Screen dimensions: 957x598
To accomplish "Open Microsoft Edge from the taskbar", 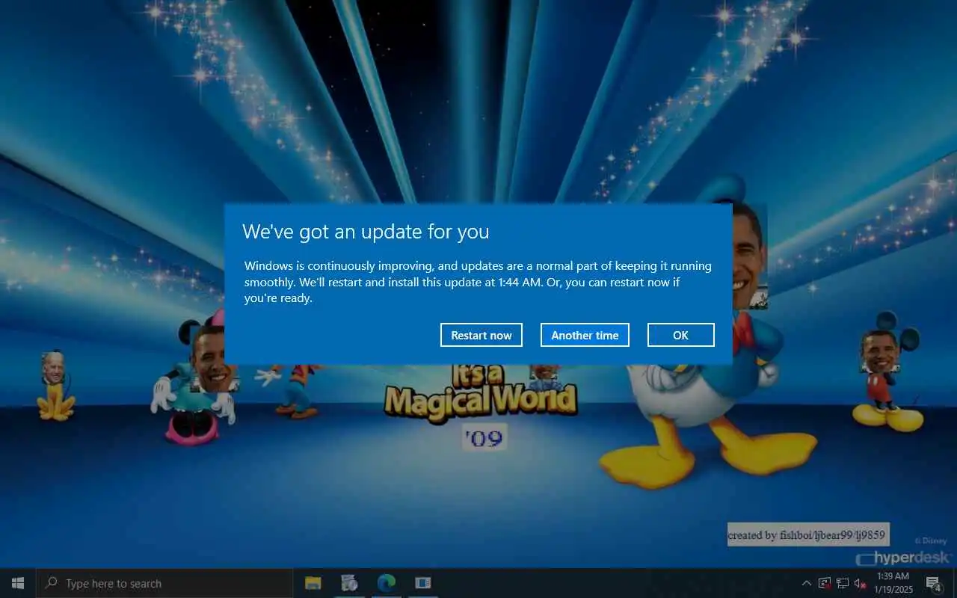I will [386, 583].
